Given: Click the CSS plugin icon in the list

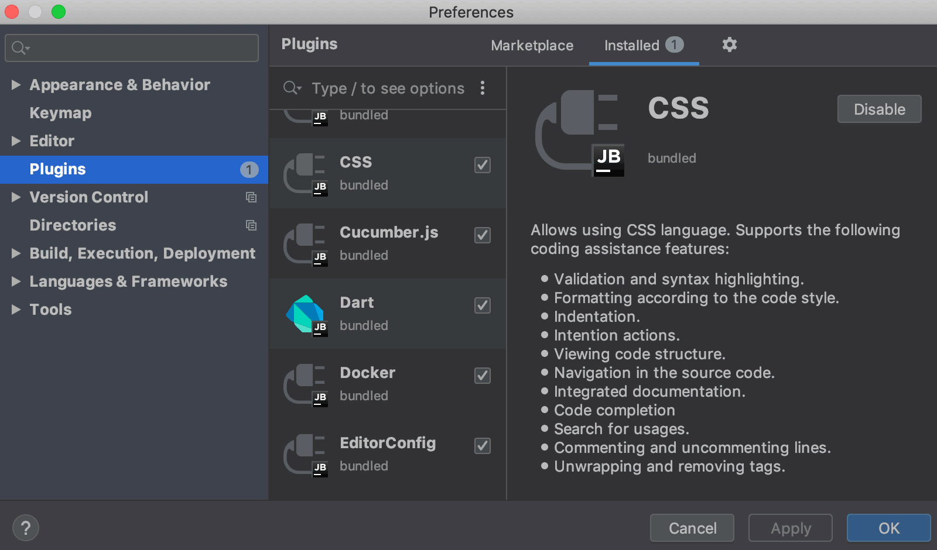Looking at the screenshot, I should [305, 173].
